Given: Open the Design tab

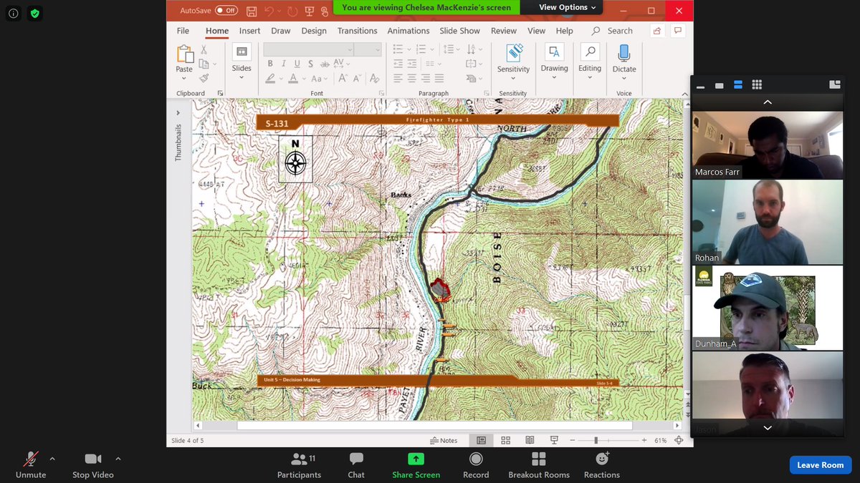Looking at the screenshot, I should (313, 31).
